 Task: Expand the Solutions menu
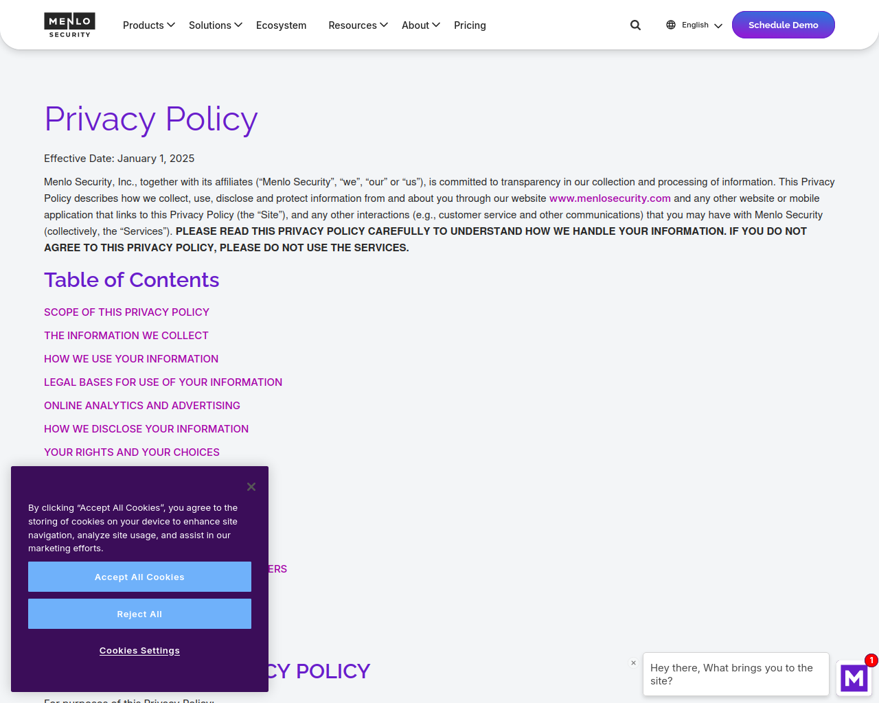(x=216, y=25)
